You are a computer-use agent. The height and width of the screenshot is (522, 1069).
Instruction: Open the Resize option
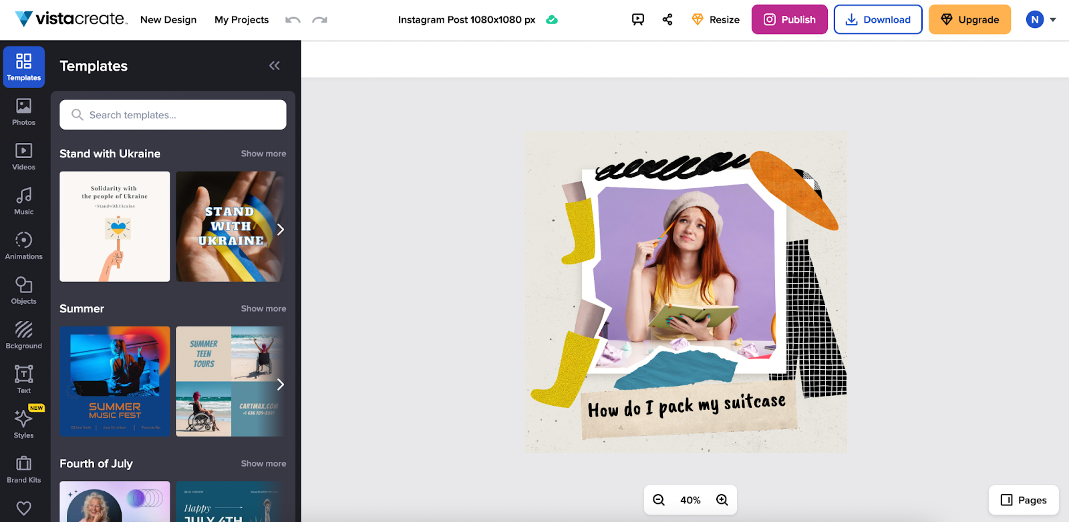click(x=716, y=20)
